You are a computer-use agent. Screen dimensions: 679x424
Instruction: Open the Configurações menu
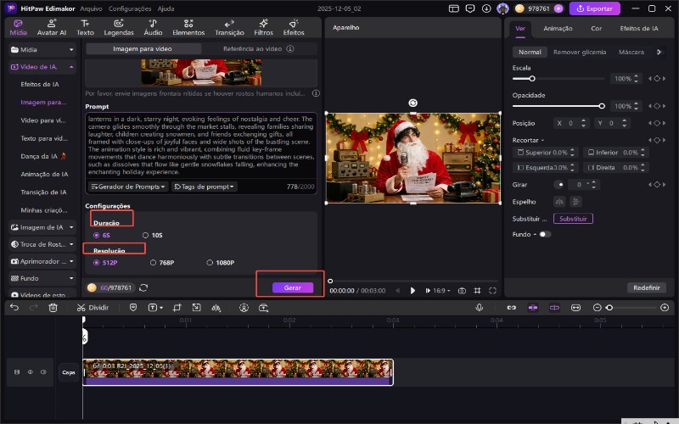(130, 8)
